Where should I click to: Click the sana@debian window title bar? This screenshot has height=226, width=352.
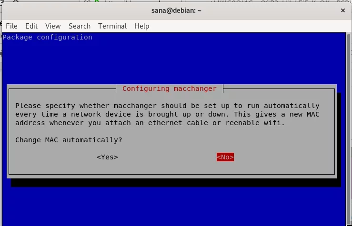tap(176, 10)
